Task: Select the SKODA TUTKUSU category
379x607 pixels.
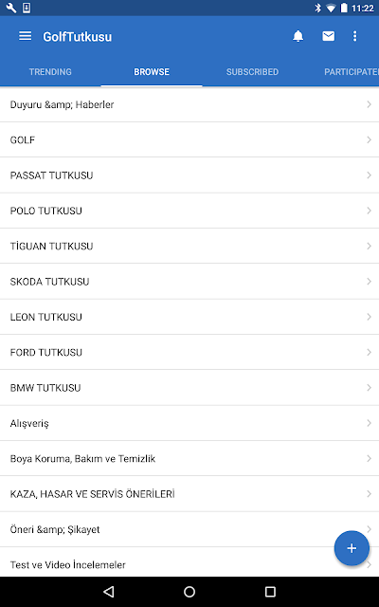Action: [x=189, y=282]
